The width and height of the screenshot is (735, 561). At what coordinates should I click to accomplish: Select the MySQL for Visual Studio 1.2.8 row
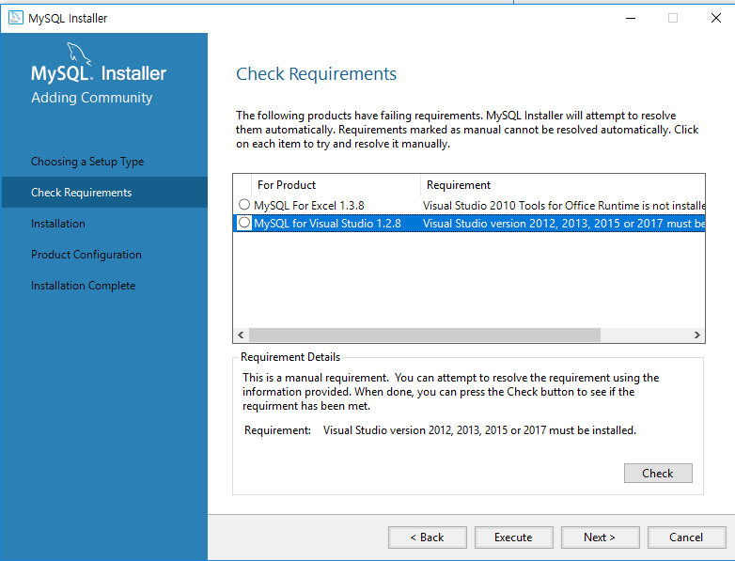469,223
